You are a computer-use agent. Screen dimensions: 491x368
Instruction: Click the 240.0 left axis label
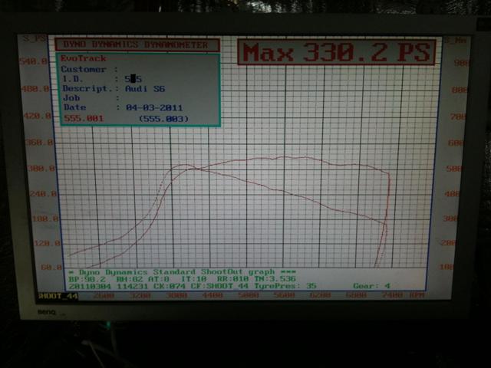(44, 194)
